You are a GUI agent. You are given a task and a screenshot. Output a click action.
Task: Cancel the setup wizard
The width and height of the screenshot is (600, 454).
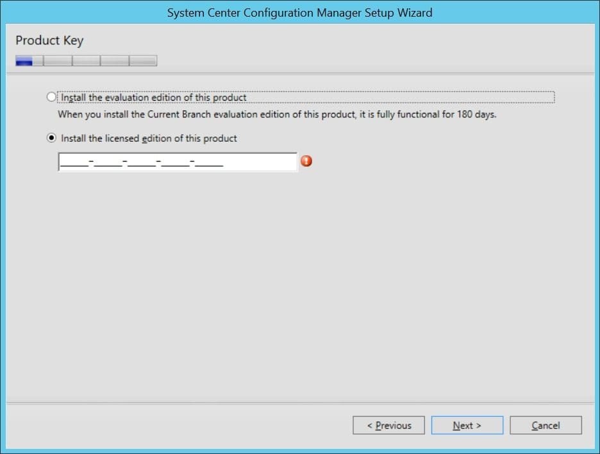tap(546, 425)
